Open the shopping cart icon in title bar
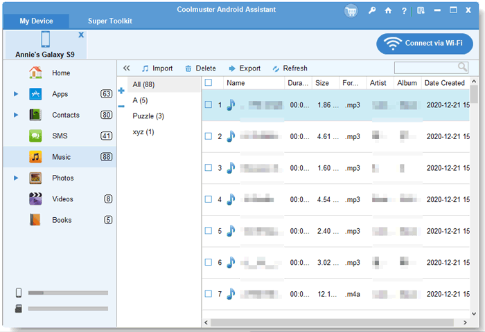 coord(351,10)
